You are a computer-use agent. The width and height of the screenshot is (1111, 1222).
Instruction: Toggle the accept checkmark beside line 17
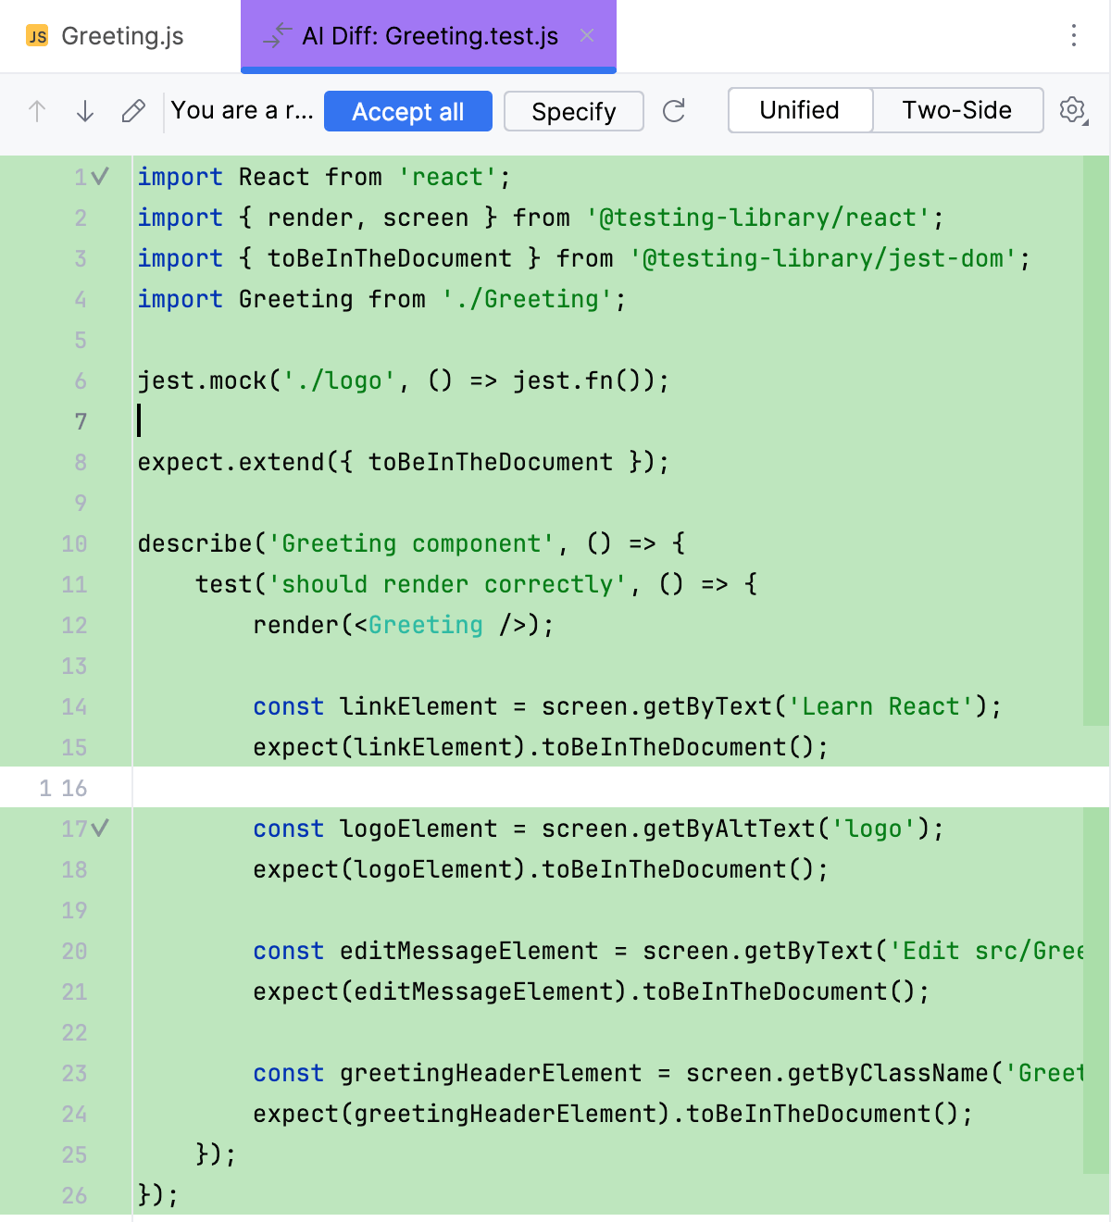(102, 829)
